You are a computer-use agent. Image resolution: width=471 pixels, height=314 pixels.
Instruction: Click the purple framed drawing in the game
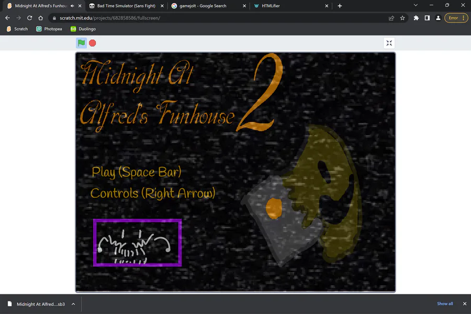coord(137,242)
